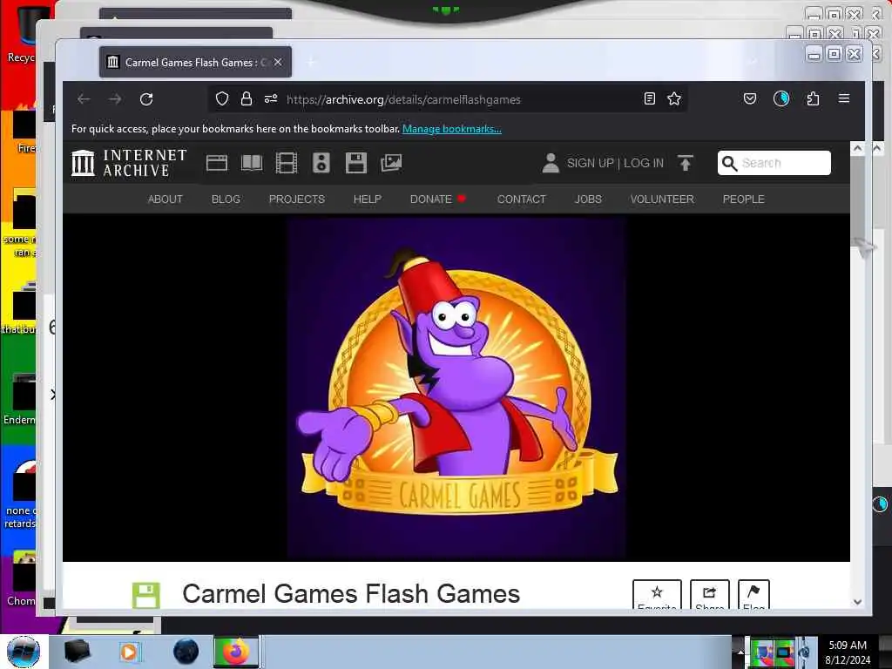Open the Firefox account circle icon
Screen dimensions: 892x669
tap(781, 99)
